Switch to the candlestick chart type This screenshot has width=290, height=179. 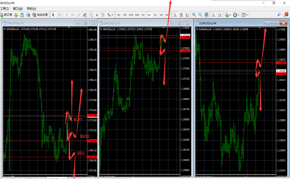point(181,15)
